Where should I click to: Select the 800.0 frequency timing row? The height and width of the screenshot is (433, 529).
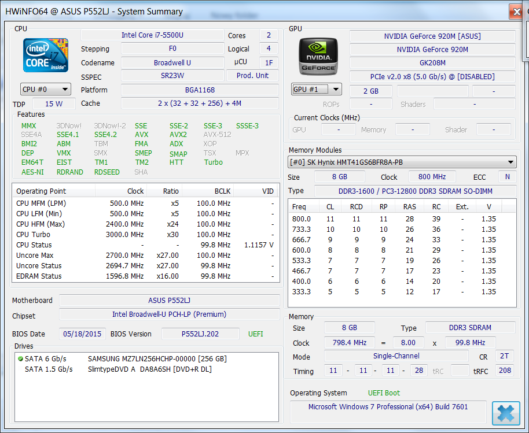point(402,219)
